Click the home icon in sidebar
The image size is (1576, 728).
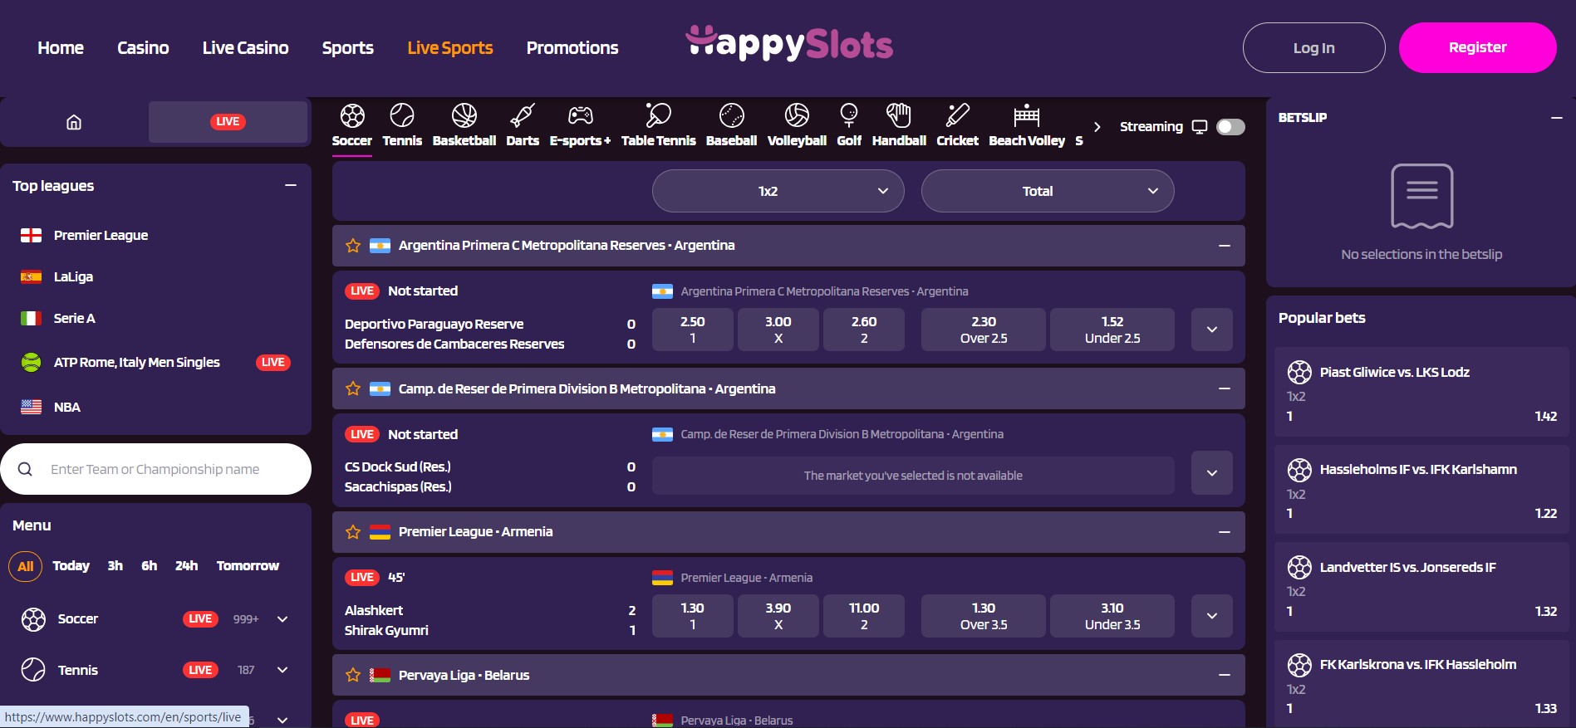point(74,123)
